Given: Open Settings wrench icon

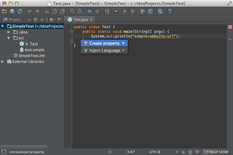Looking at the screenshot, I should (x=143, y=11).
